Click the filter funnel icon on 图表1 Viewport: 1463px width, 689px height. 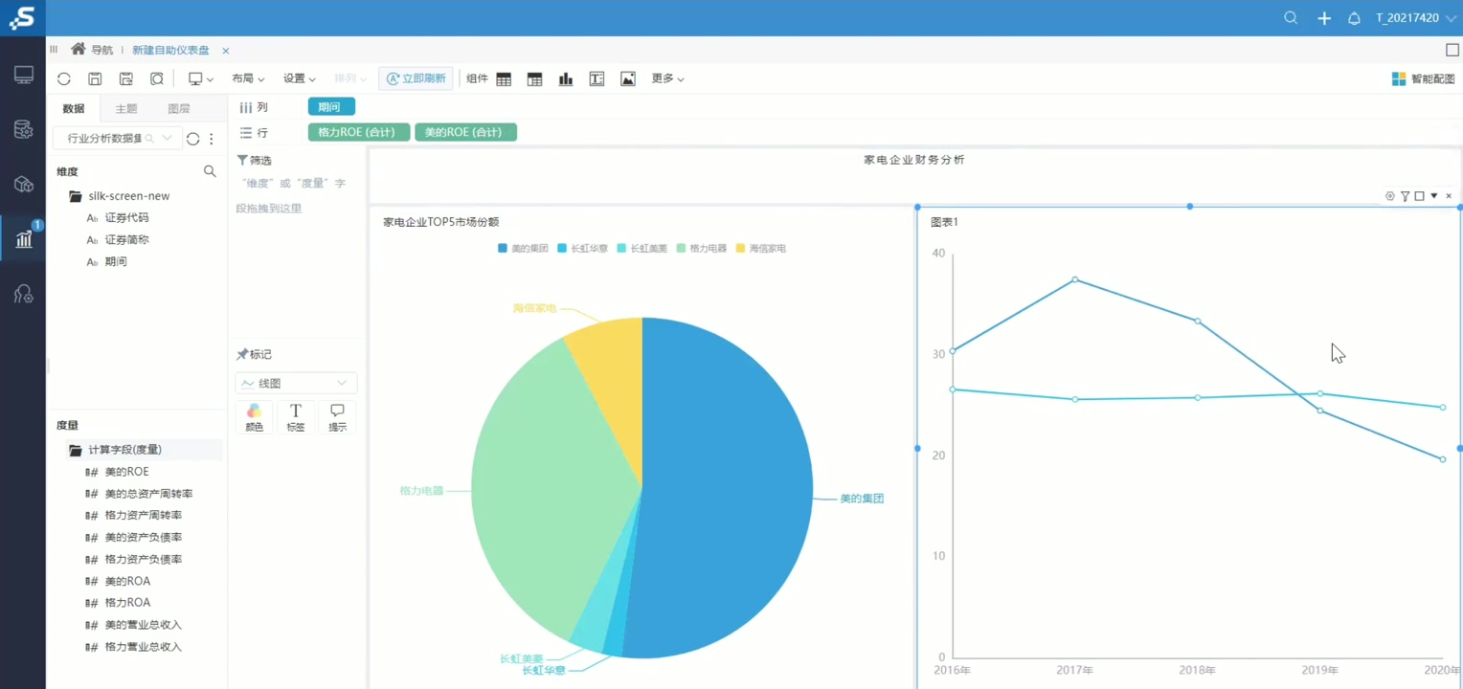click(x=1405, y=196)
